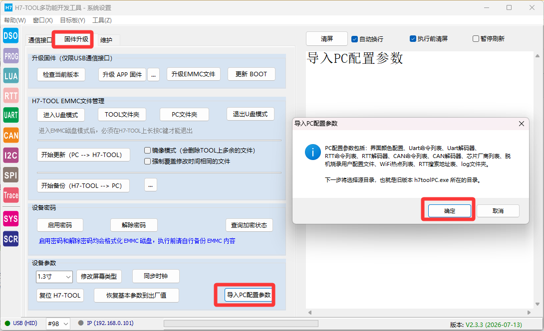Switch to the 维护 tab
Screen dimensions: 544x331
pos(106,40)
